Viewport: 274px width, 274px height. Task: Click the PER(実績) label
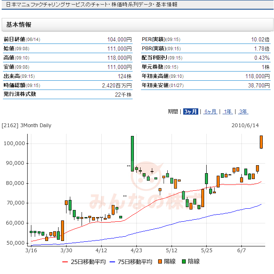tap(154, 39)
